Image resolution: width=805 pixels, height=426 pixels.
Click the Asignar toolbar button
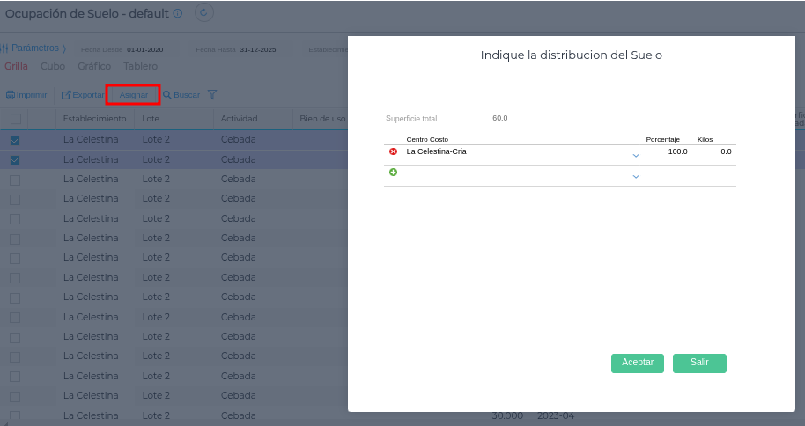click(133, 95)
